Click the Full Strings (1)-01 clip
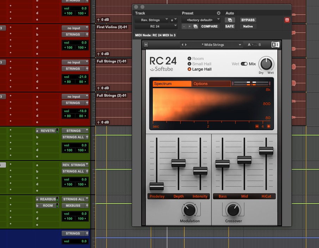319x248 pixels. coord(112,61)
